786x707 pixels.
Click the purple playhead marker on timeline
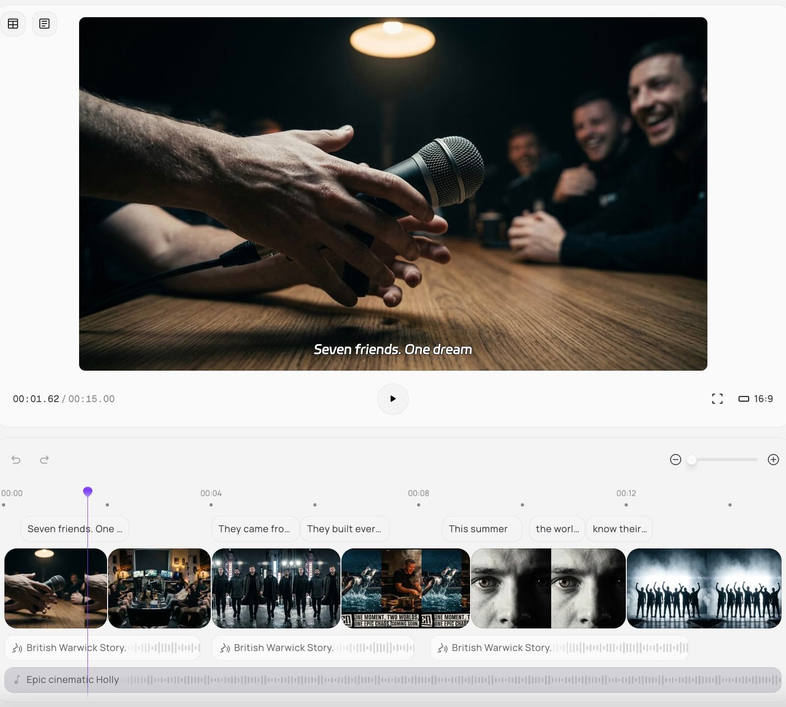coord(87,491)
